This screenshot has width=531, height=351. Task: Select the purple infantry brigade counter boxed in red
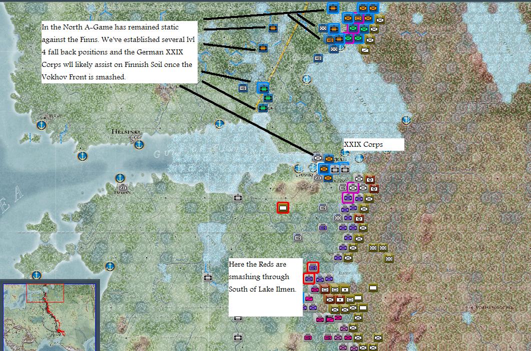point(309,279)
